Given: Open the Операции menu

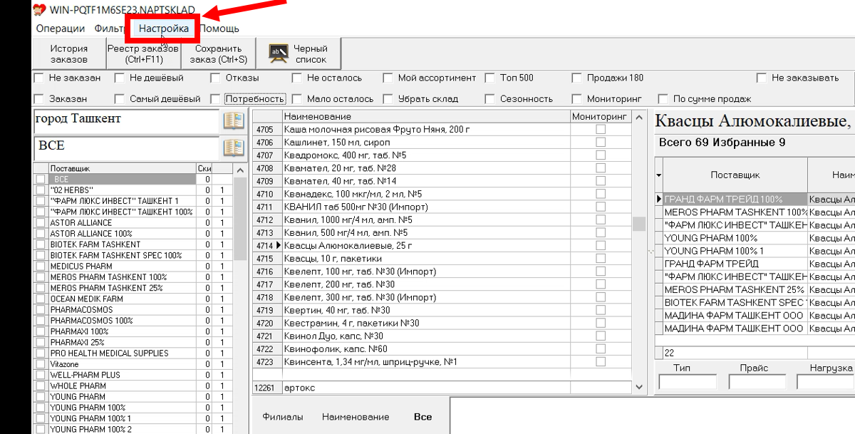Looking at the screenshot, I should pyautogui.click(x=61, y=29).
